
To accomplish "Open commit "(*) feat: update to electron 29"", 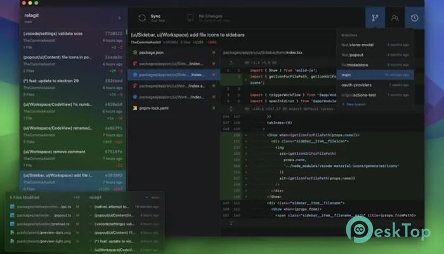I will (73, 88).
